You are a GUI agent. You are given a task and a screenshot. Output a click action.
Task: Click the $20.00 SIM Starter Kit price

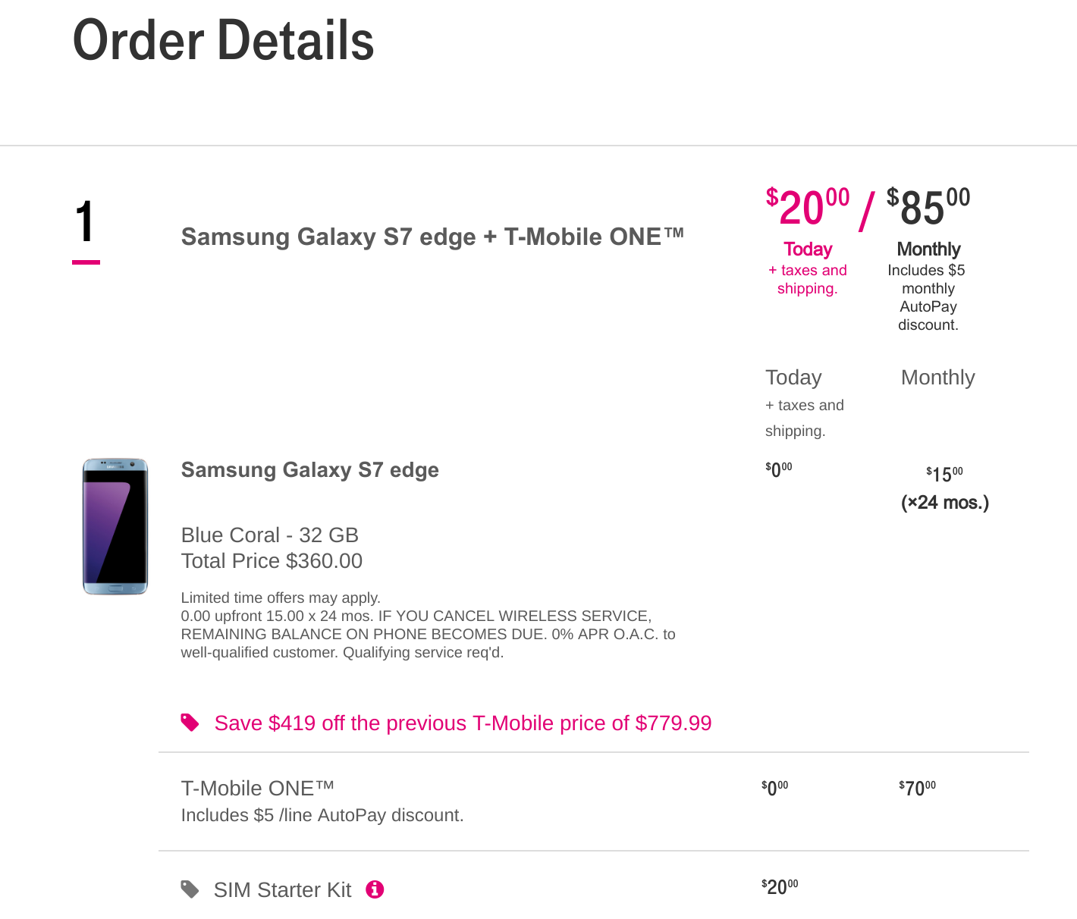click(780, 887)
